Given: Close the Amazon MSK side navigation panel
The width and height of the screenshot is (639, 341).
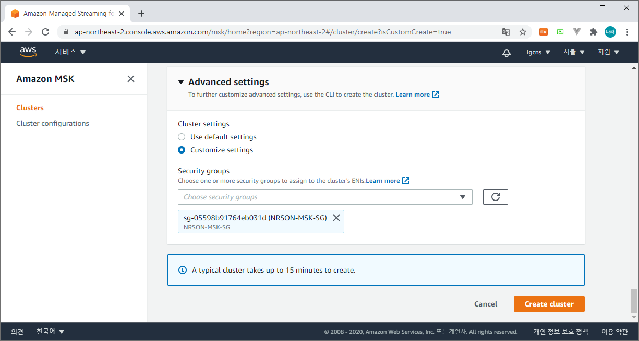Looking at the screenshot, I should pyautogui.click(x=131, y=79).
